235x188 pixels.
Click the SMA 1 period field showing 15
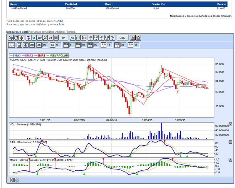[110, 45]
